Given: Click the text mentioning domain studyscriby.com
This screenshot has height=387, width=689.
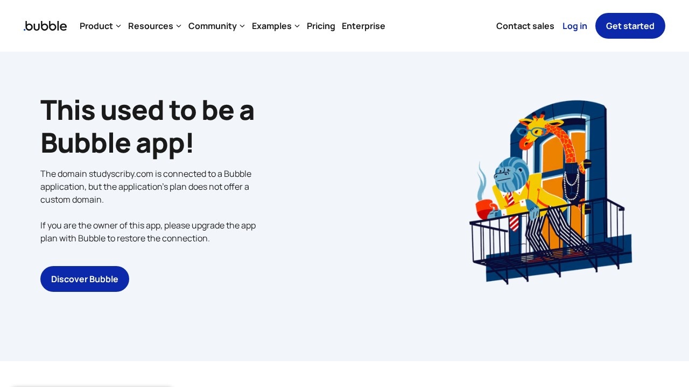Looking at the screenshot, I should 146,187.
